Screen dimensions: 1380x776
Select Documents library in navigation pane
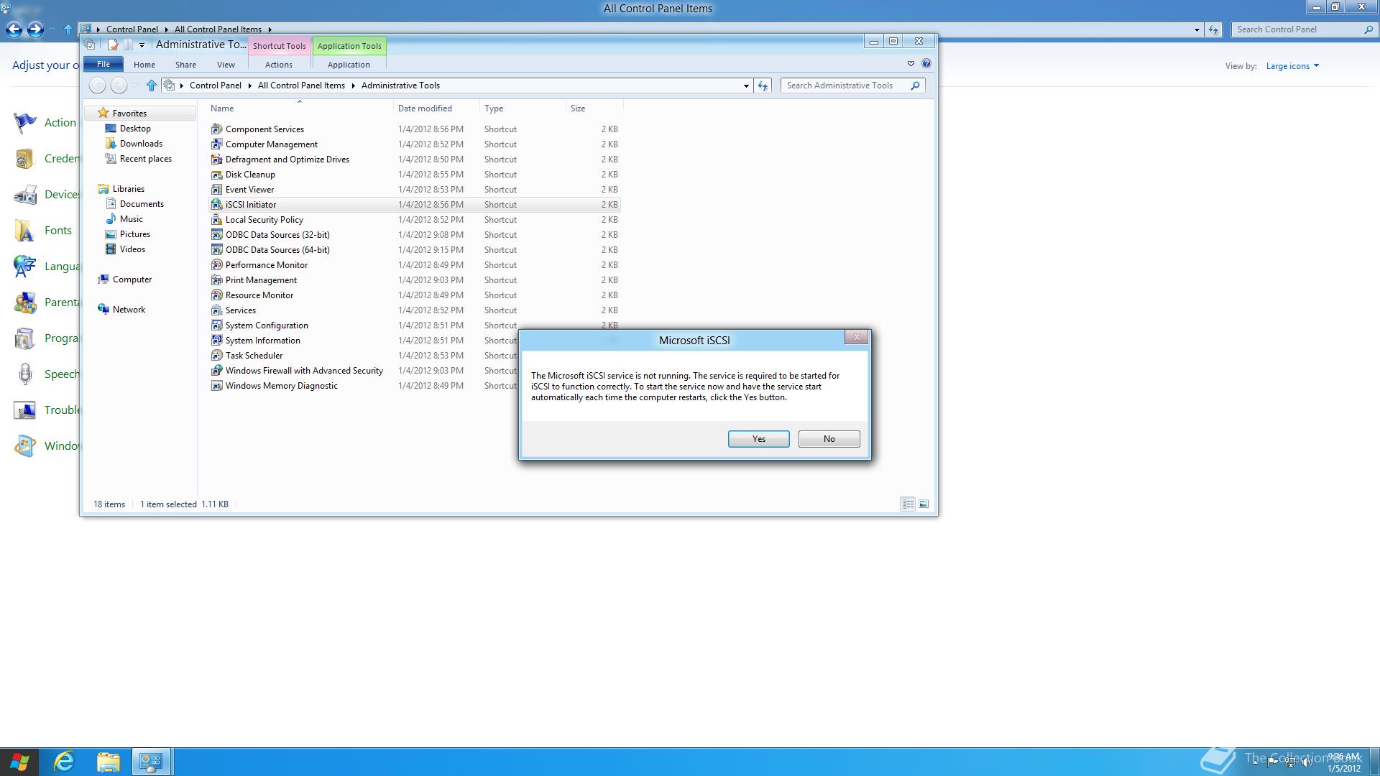click(142, 204)
